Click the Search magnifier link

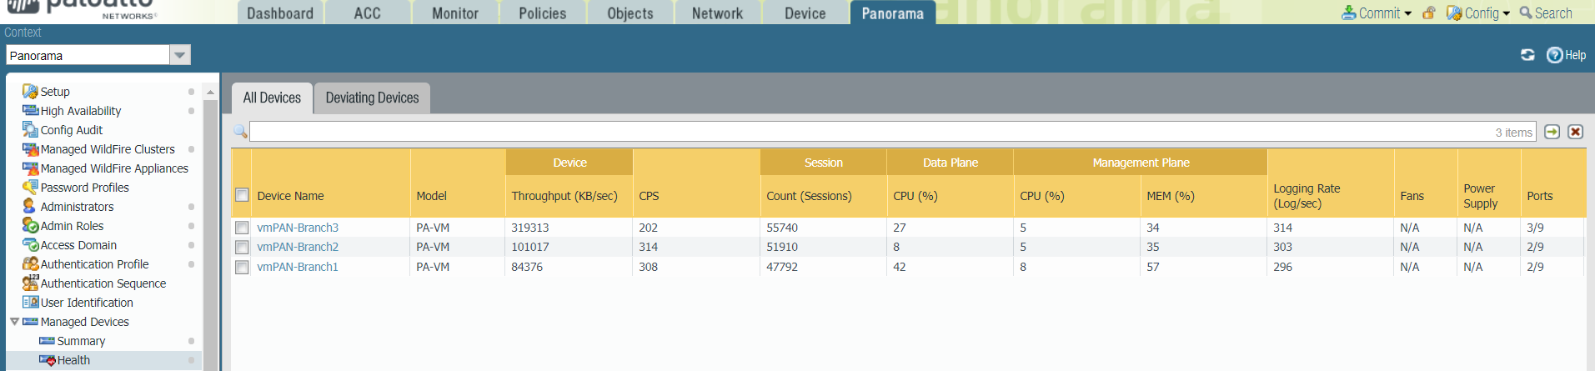(1546, 13)
